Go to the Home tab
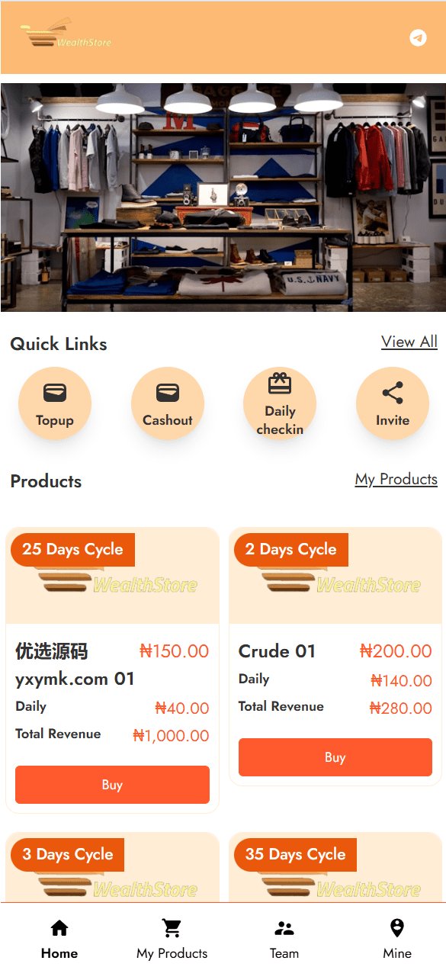Image resolution: width=446 pixels, height=967 pixels. click(x=59, y=940)
